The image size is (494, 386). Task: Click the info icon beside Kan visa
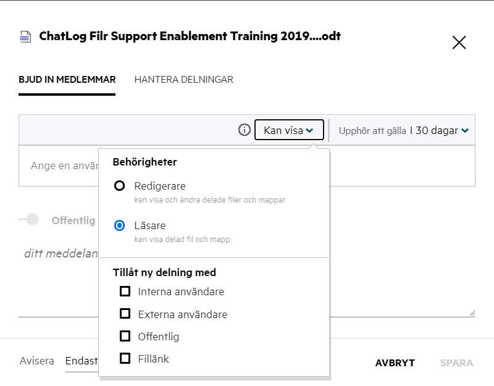click(245, 130)
